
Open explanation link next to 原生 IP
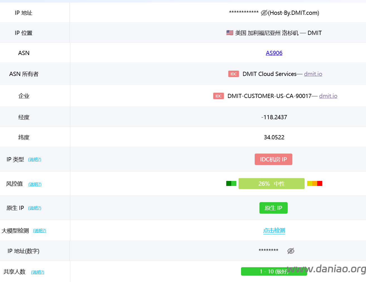point(35,208)
